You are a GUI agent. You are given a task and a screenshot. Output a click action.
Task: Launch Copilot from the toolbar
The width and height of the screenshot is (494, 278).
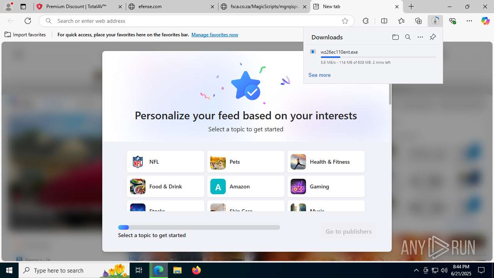[485, 21]
